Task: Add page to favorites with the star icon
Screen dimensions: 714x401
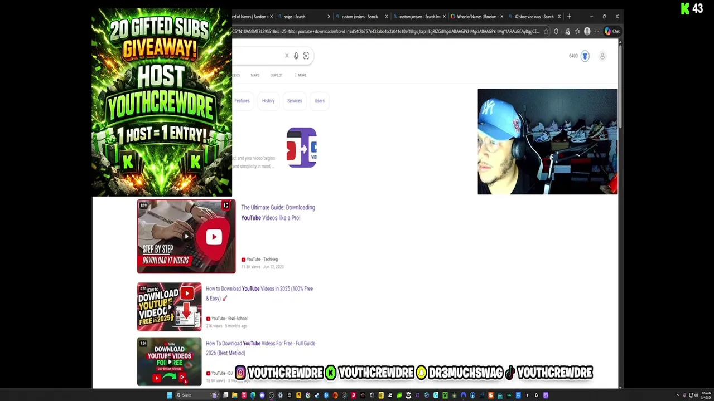Action: (546, 31)
